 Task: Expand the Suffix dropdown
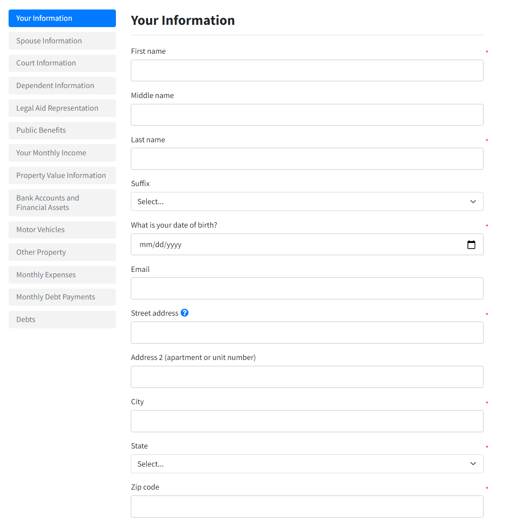coord(307,201)
